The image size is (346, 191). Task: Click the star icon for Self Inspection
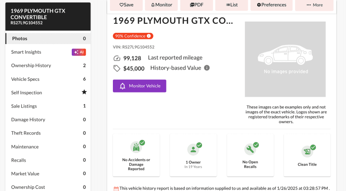point(84,92)
